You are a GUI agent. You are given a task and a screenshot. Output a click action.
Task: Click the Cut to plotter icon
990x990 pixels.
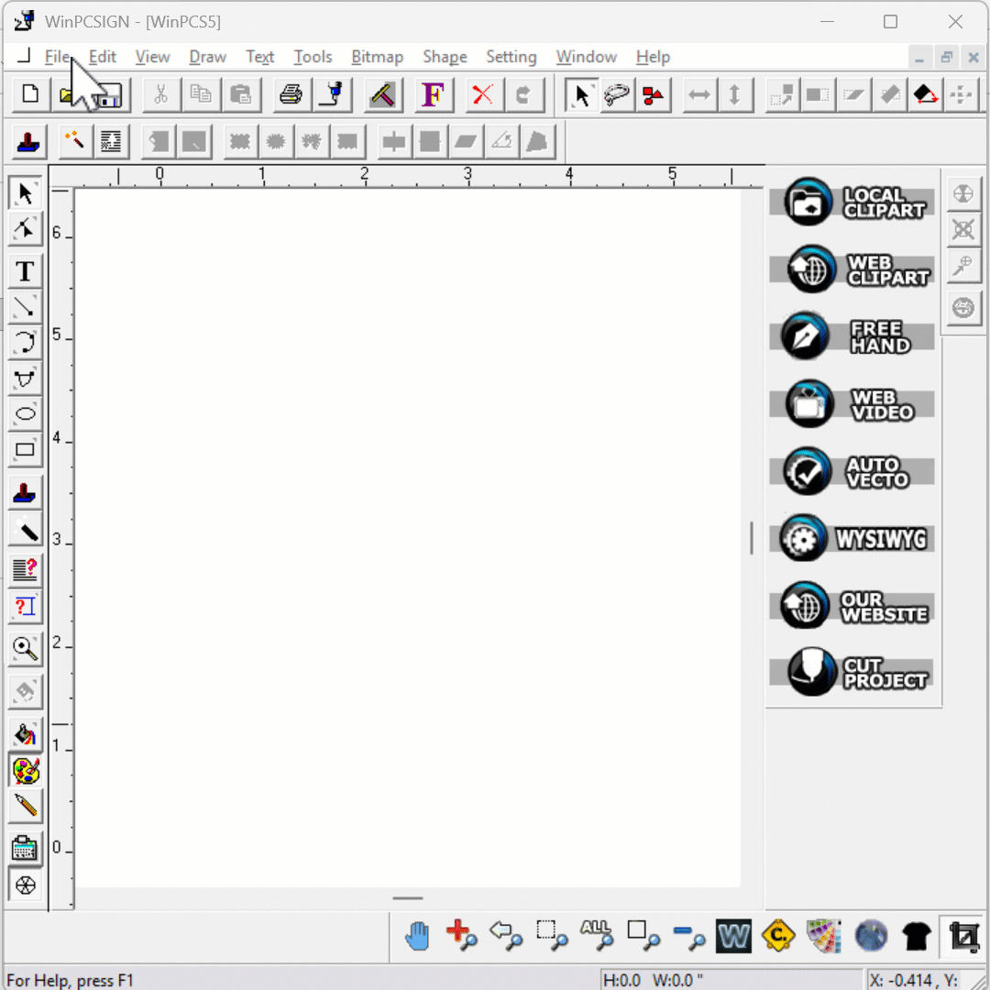[333, 94]
